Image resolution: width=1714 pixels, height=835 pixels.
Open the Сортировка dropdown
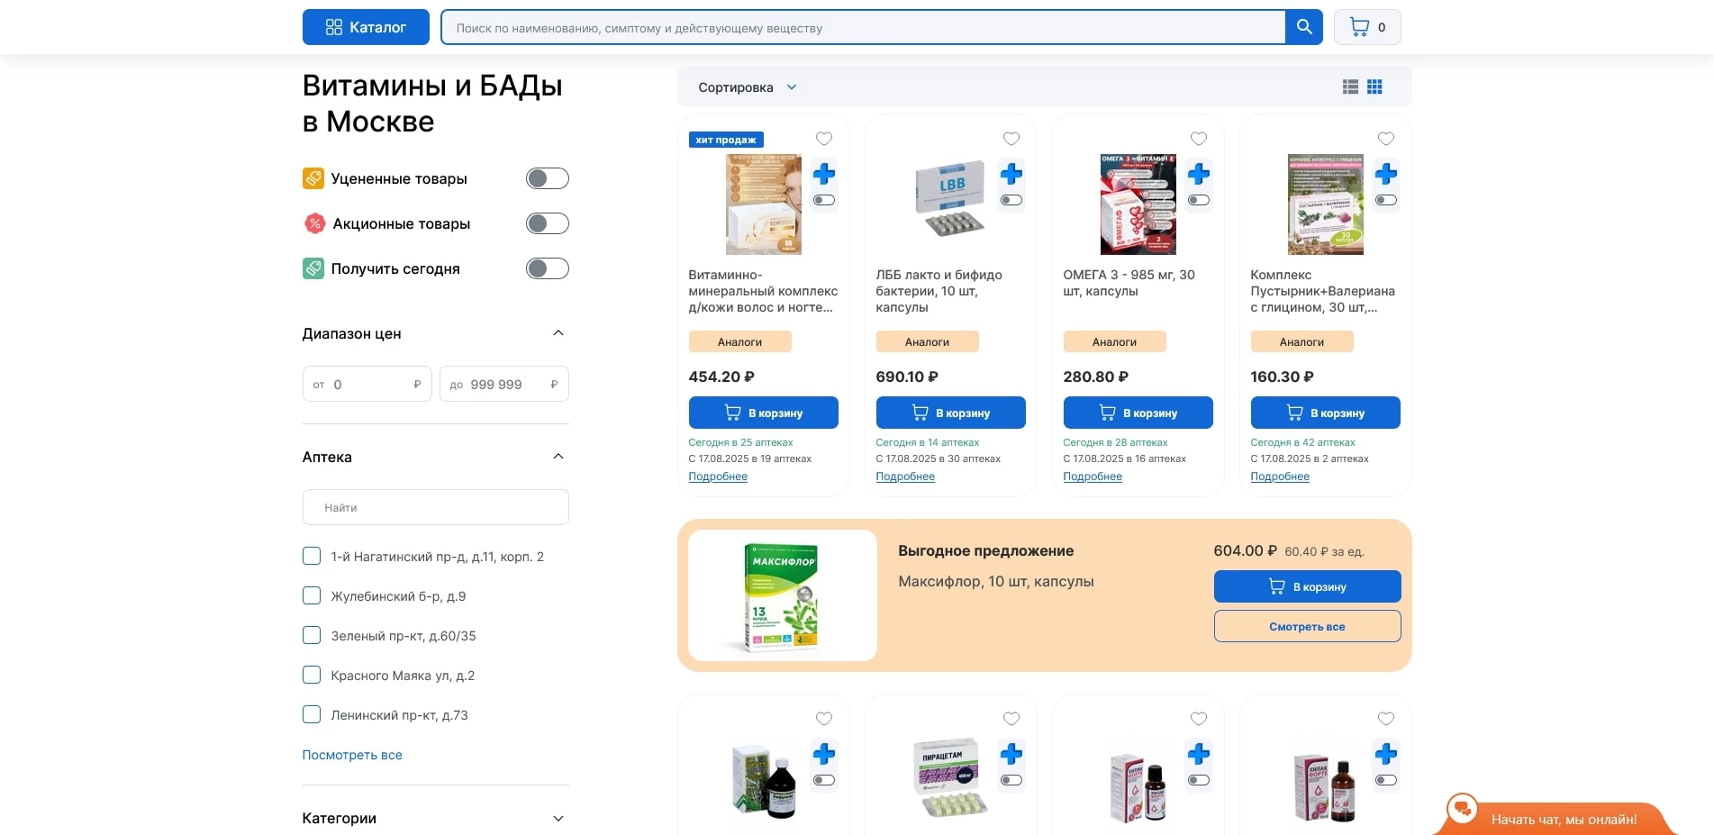pos(746,86)
